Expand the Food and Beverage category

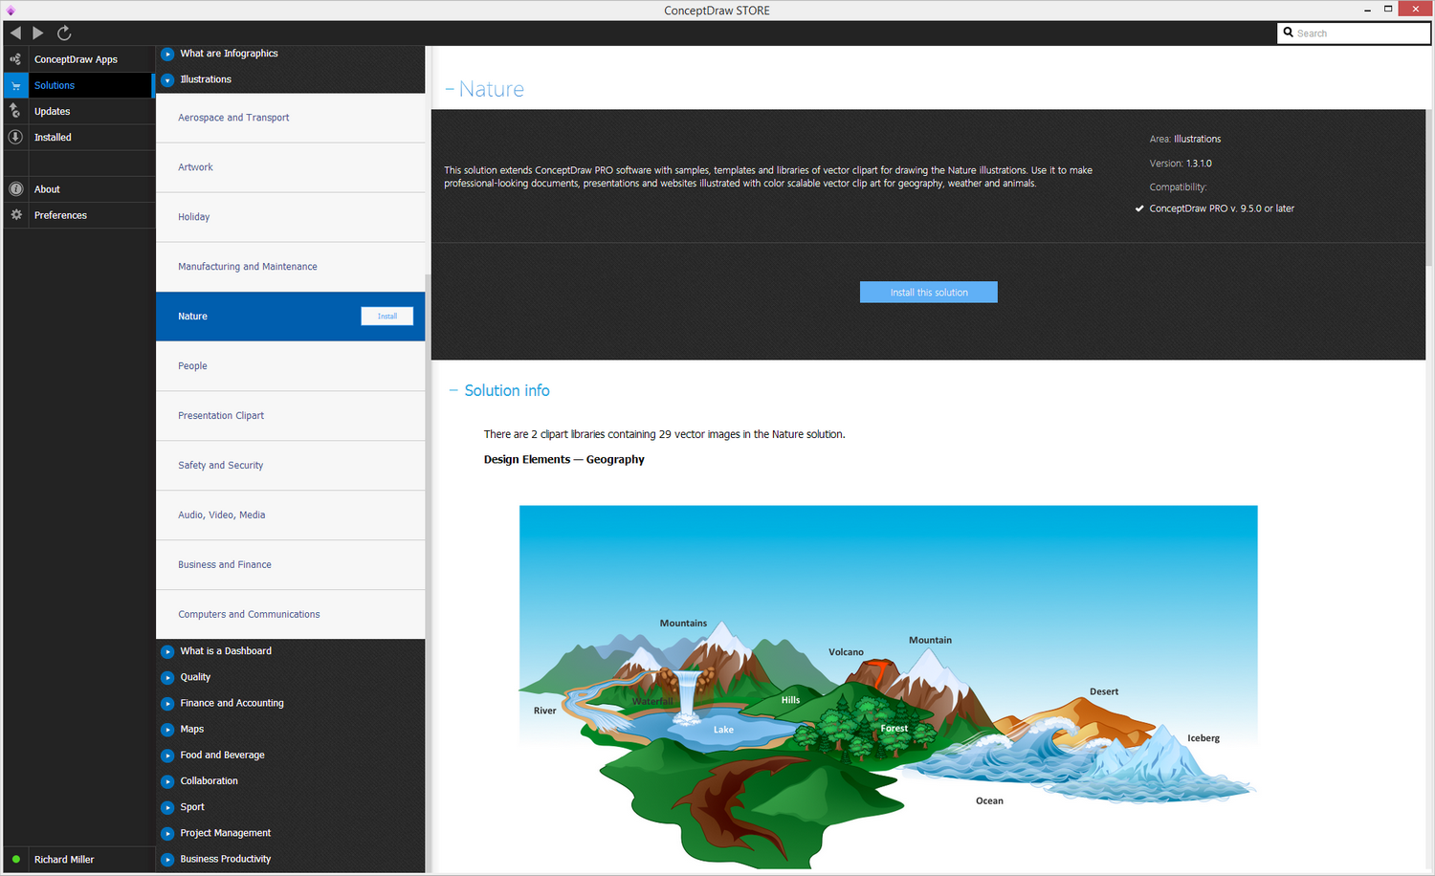pyautogui.click(x=167, y=755)
